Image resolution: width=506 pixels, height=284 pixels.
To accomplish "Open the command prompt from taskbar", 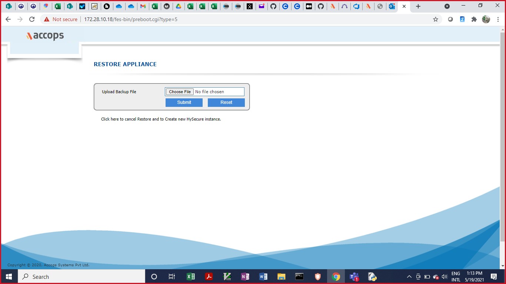I will [300, 277].
